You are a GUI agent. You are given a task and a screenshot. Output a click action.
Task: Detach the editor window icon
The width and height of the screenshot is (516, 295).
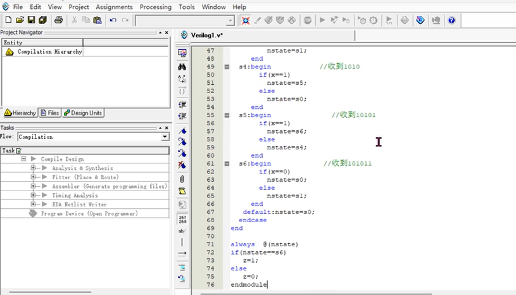click(x=182, y=53)
